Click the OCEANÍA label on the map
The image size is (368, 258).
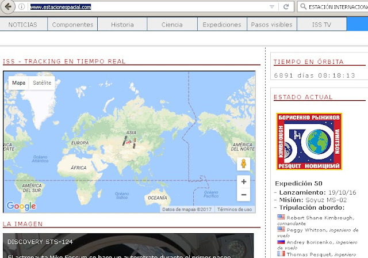pyautogui.click(x=157, y=198)
